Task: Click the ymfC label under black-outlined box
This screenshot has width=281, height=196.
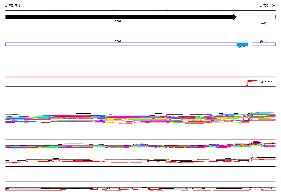Action: (263, 24)
